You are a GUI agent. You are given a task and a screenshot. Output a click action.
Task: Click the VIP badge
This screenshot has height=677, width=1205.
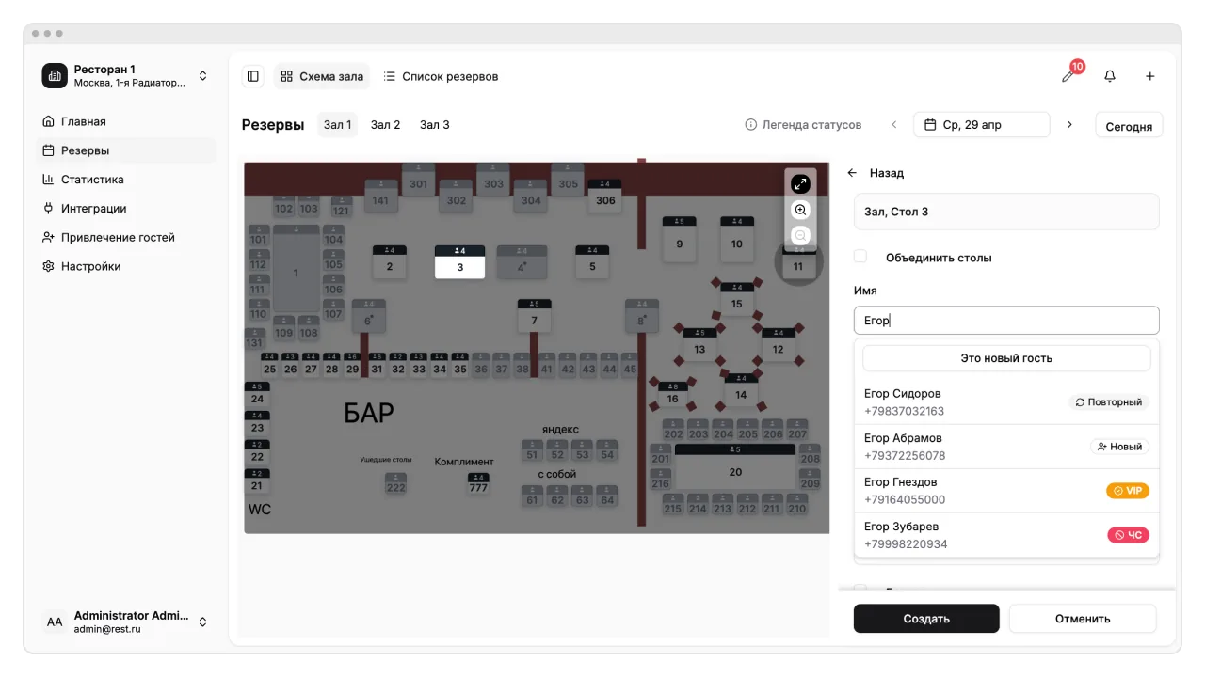tap(1128, 491)
